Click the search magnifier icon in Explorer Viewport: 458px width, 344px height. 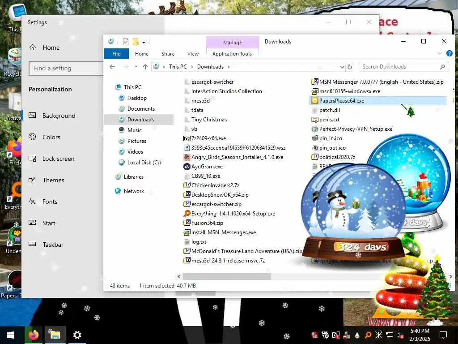[442, 67]
